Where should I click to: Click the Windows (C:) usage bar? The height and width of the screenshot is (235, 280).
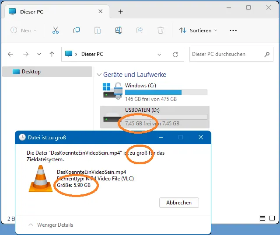(x=166, y=92)
